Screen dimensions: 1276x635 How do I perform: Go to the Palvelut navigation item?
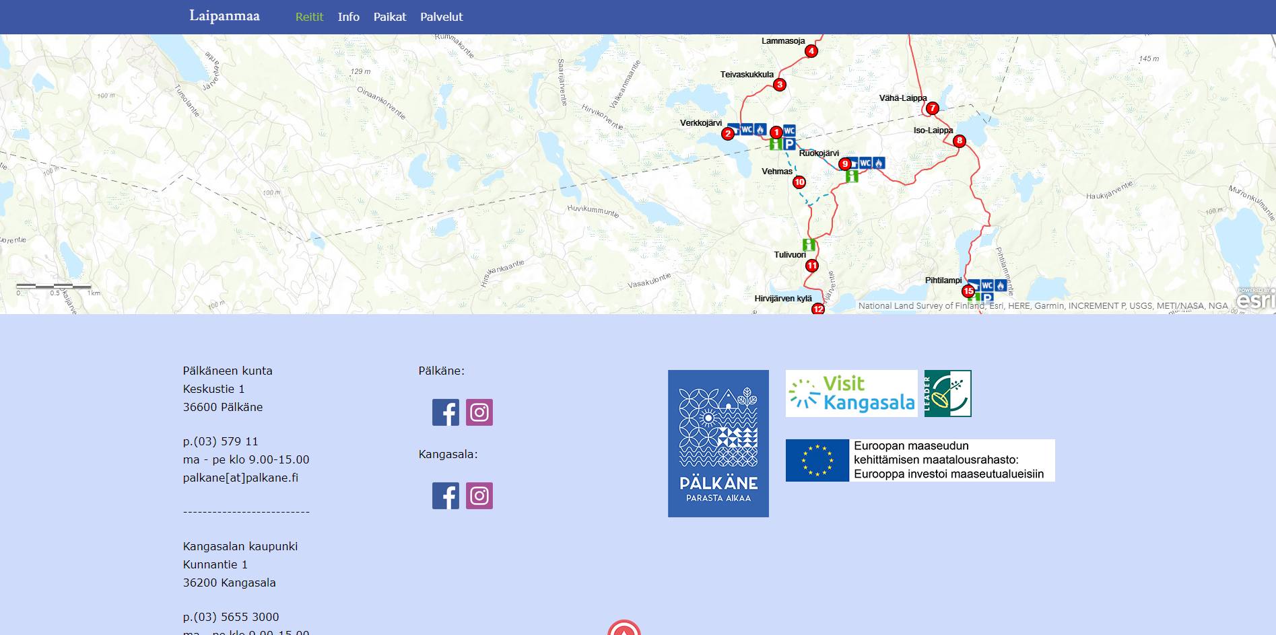[442, 17]
